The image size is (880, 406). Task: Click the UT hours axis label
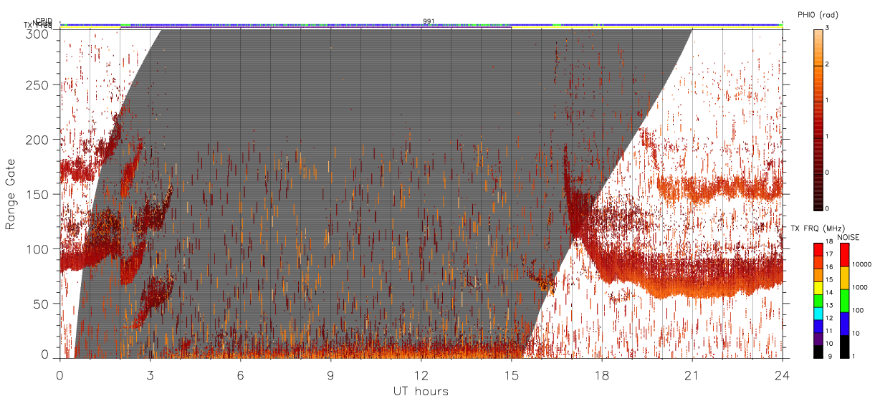(421, 391)
